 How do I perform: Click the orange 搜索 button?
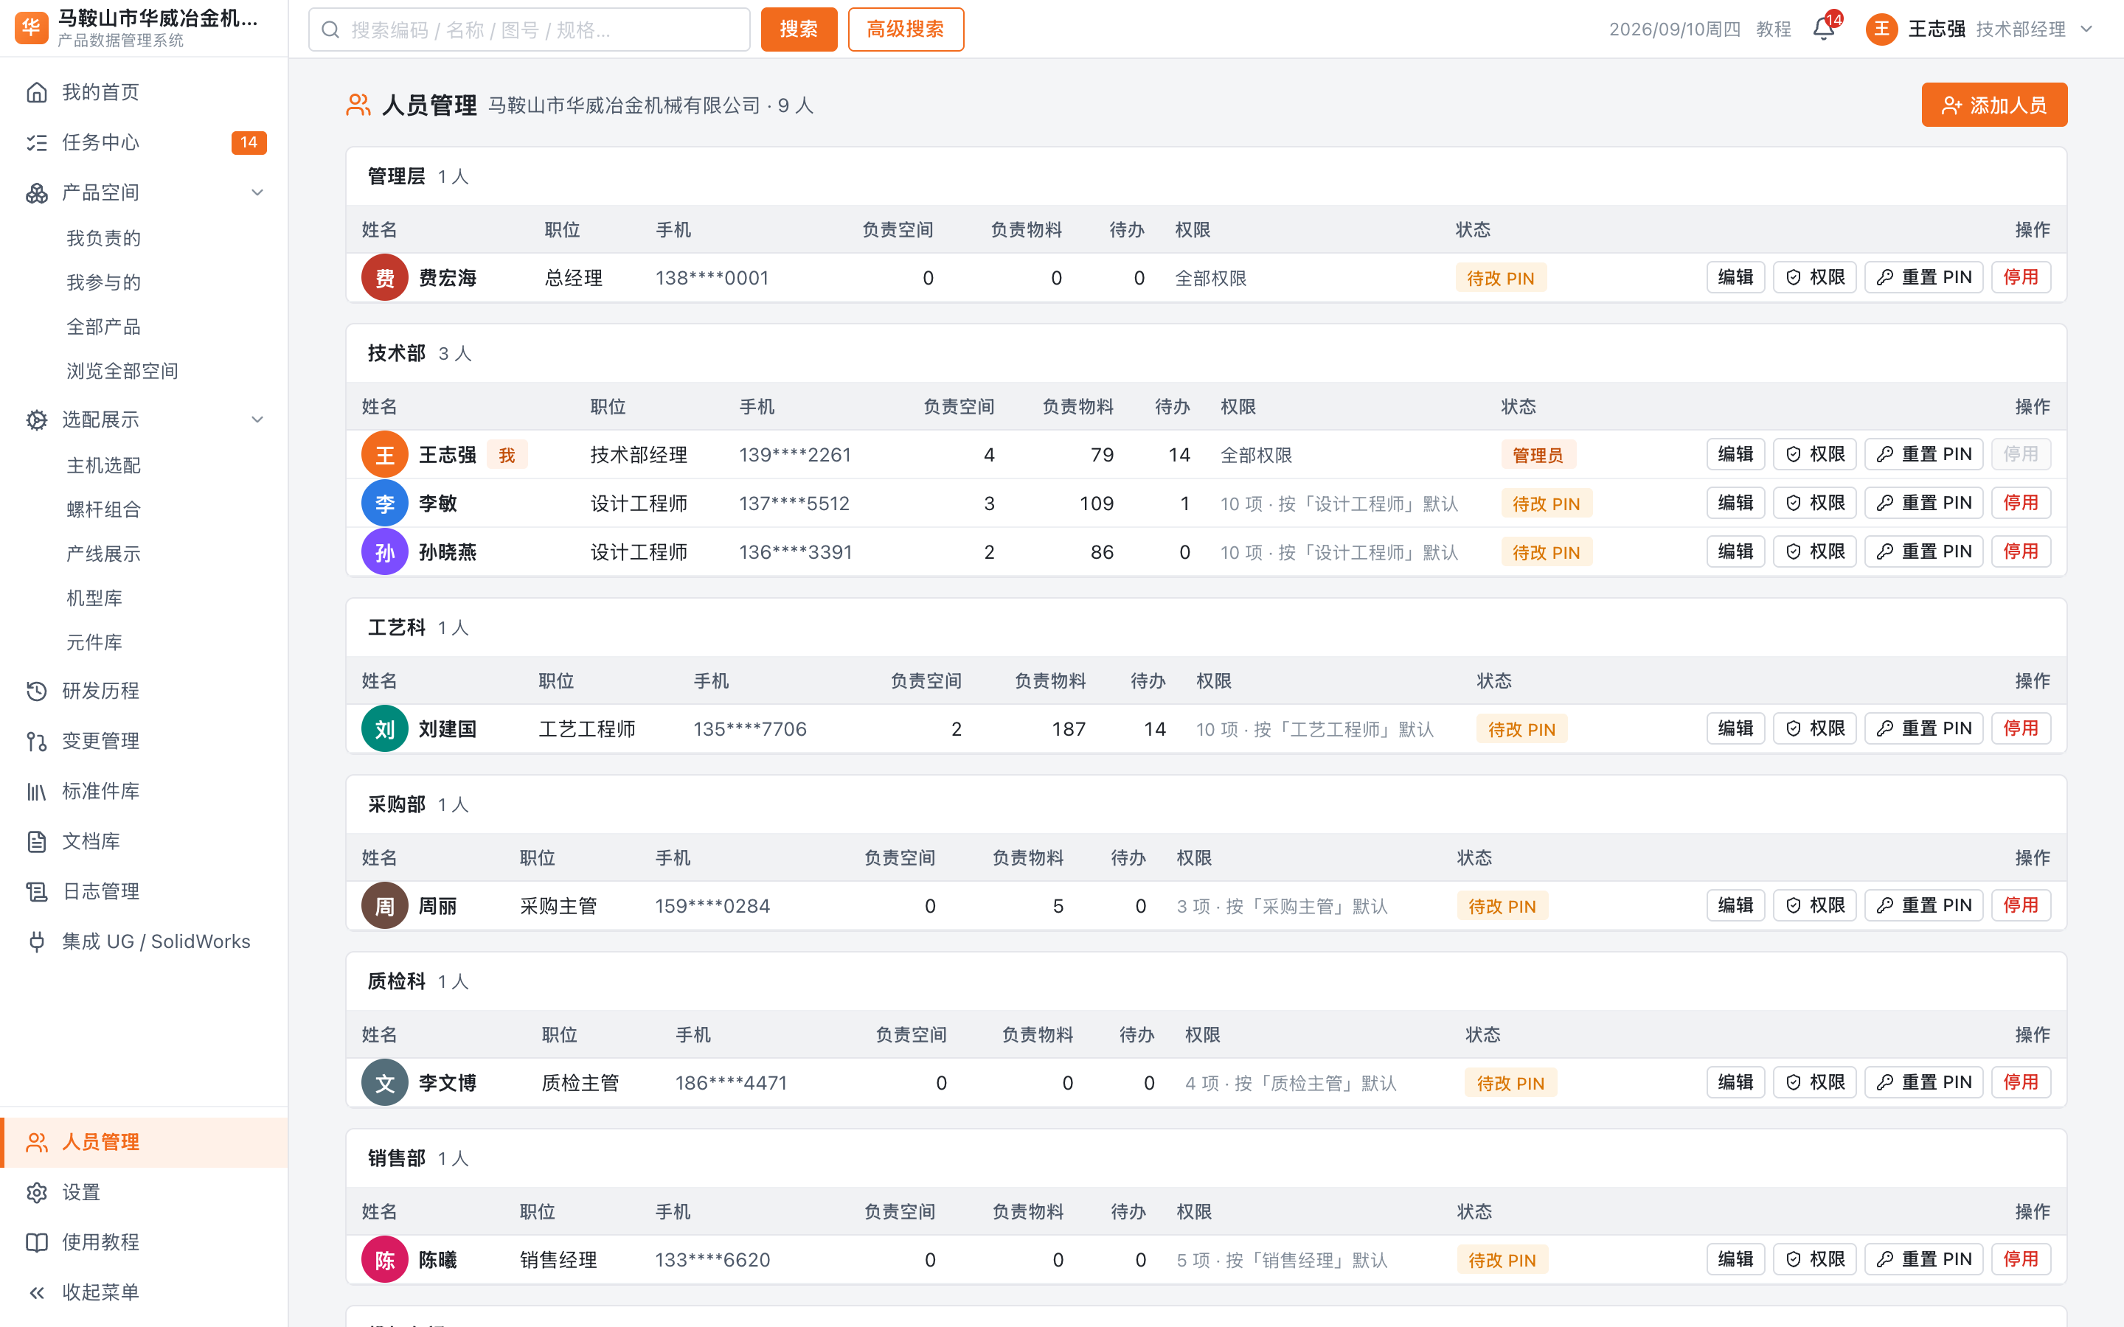799,29
